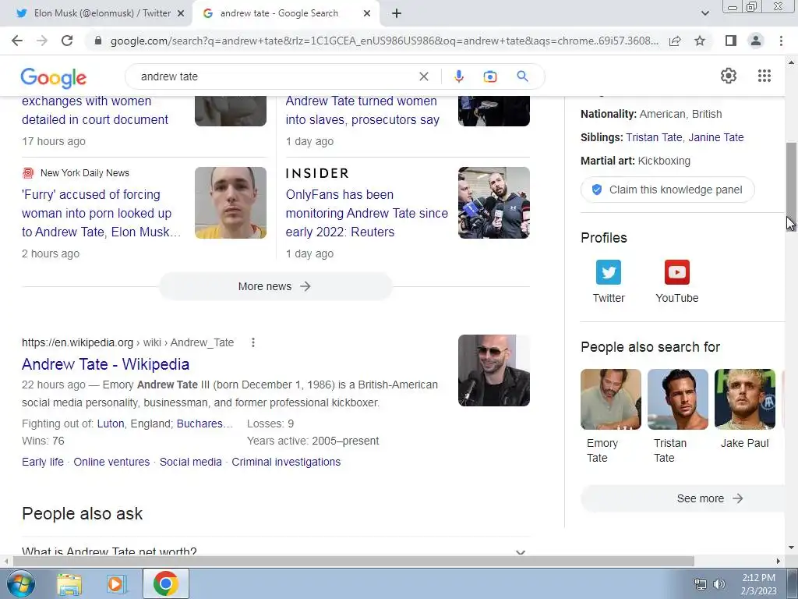
Task: Clear the search box text
Action: pos(423,76)
